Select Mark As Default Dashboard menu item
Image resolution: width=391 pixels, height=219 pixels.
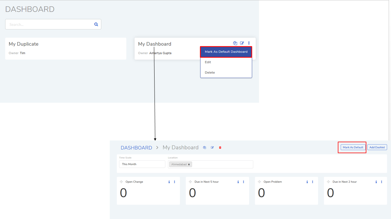pyautogui.click(x=226, y=52)
